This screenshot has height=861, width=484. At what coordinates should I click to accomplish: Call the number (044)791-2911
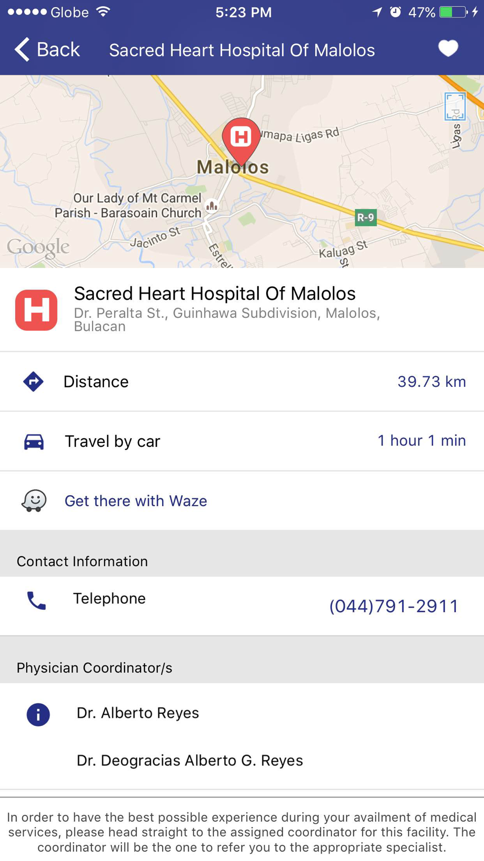pyautogui.click(x=393, y=606)
